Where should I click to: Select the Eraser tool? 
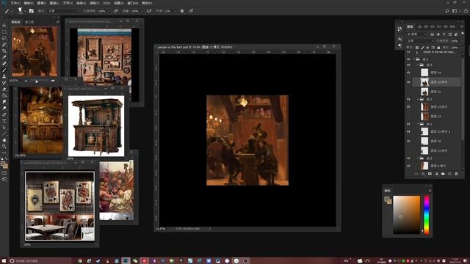coord(4,89)
